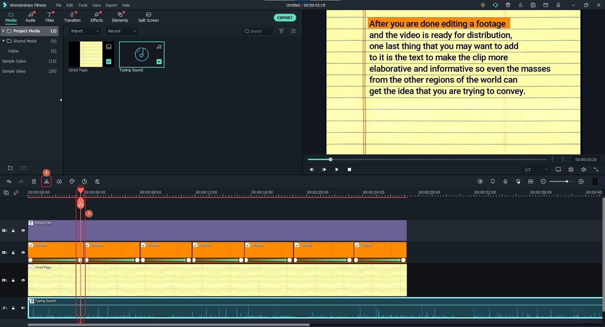Screen dimensions: 605x327
Task: Open the Duration clock tool
Action: pyautogui.click(x=84, y=182)
